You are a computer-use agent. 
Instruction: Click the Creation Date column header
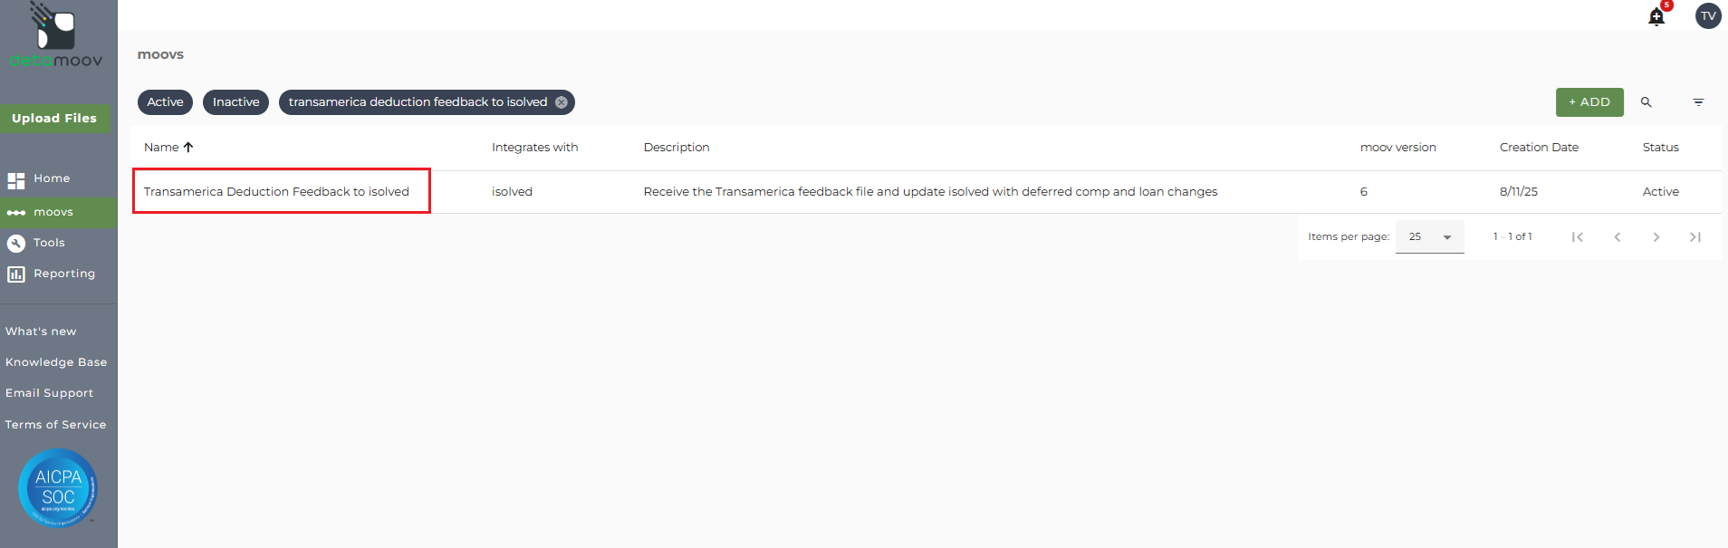1539,148
